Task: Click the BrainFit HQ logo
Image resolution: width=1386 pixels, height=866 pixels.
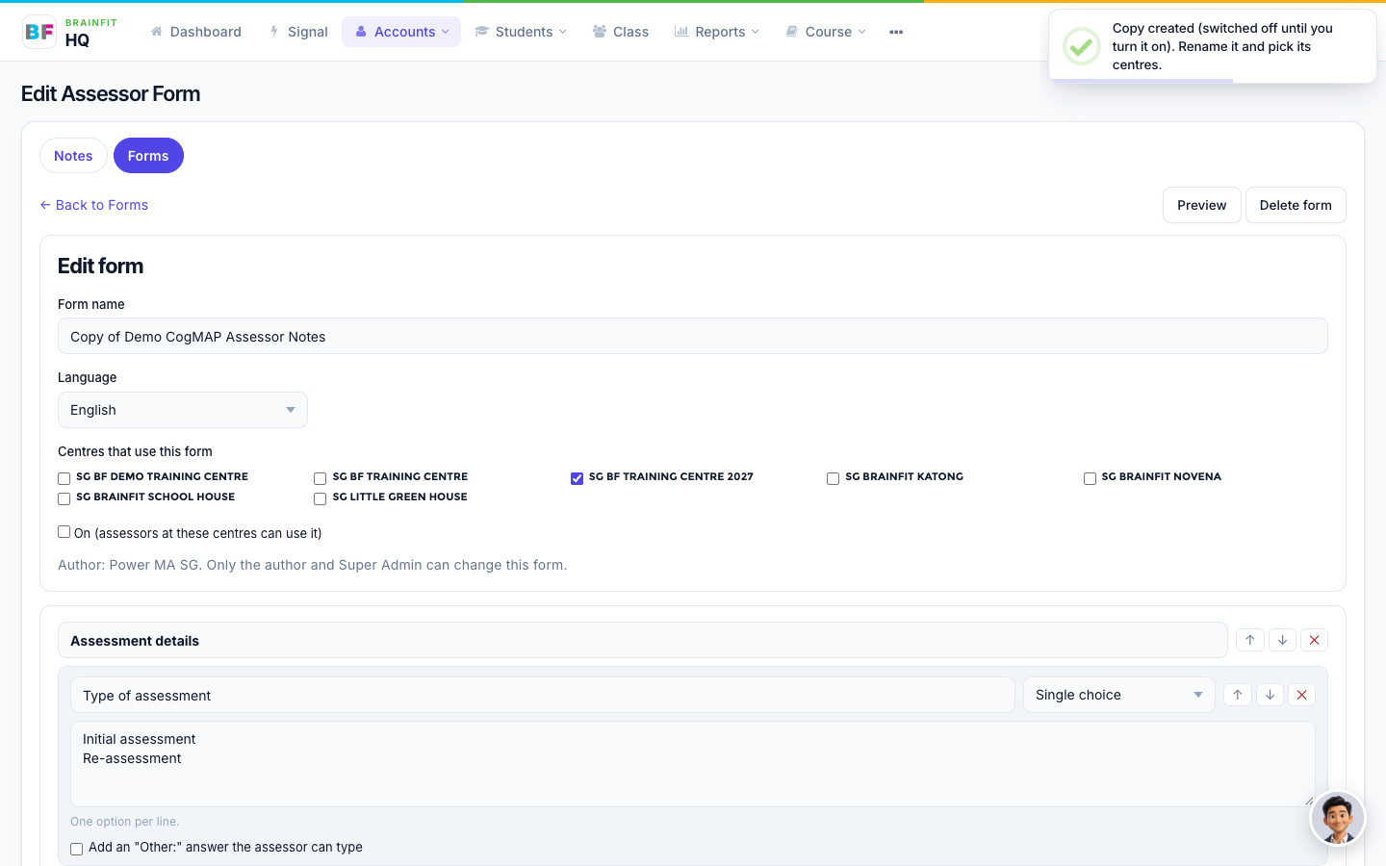Action: [x=69, y=32]
